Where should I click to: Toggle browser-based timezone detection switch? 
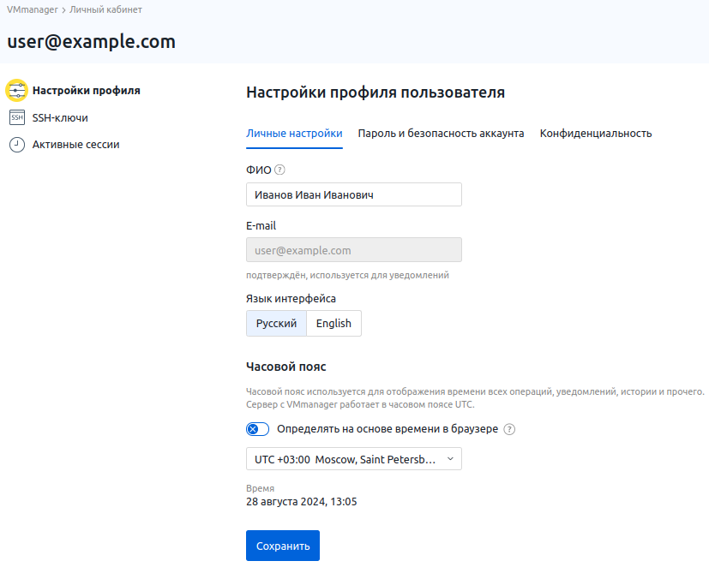(x=257, y=429)
